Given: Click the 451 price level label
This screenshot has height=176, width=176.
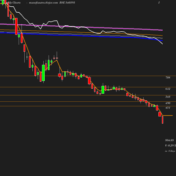Looking at the screenshot, I should click(168, 108).
